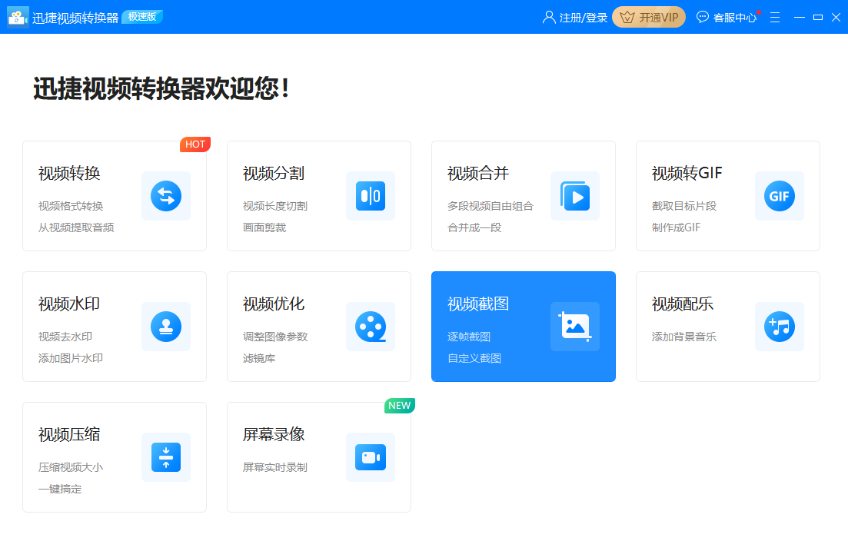Click the 视频压缩 compression tool icon

165,457
